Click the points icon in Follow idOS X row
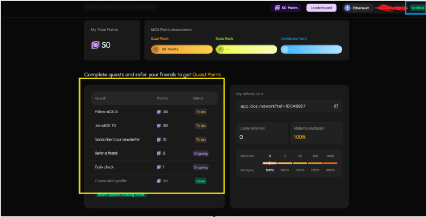Image resolution: width=426 pixels, height=217 pixels. pos(159,112)
